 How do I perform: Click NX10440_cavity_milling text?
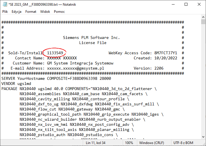coord(45,99)
